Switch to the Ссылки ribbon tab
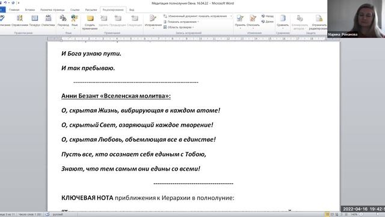Viewport: 385px width, 217px height. (x=75, y=10)
